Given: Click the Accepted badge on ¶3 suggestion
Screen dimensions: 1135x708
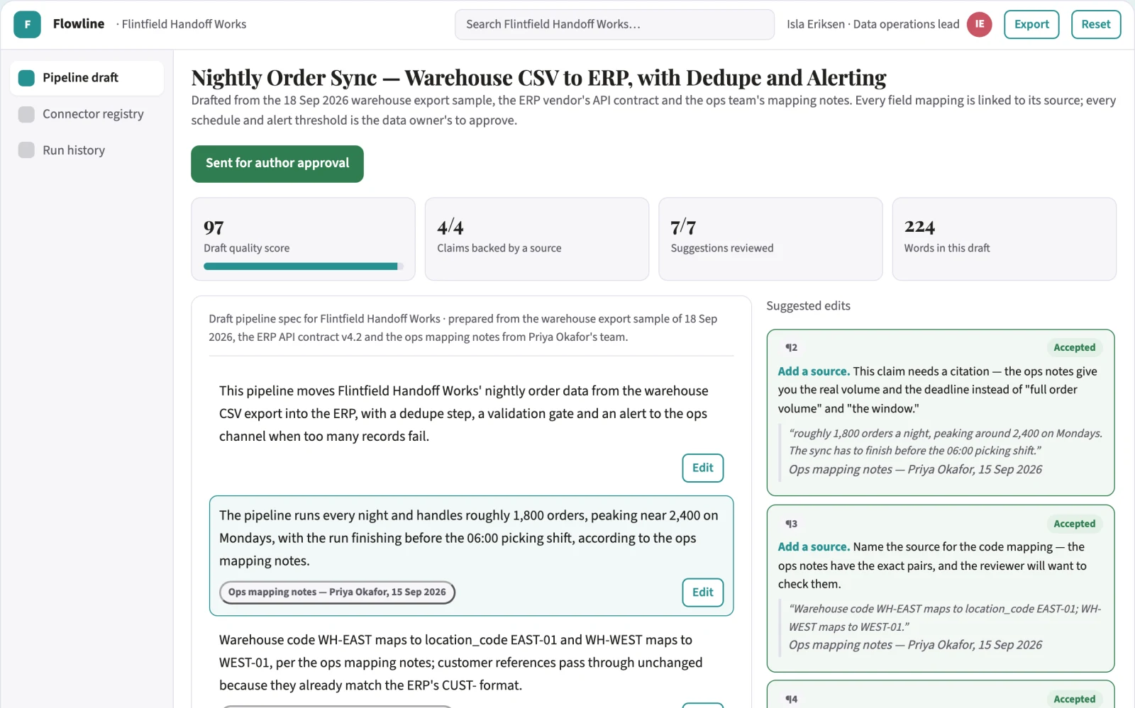Looking at the screenshot, I should coord(1074,524).
